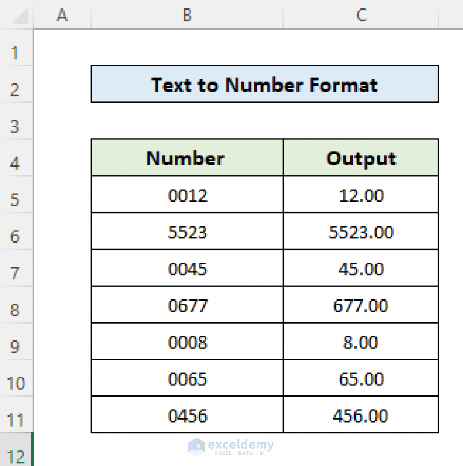Select row 5 header
Image resolution: width=463 pixels, height=466 pixels.
point(16,194)
